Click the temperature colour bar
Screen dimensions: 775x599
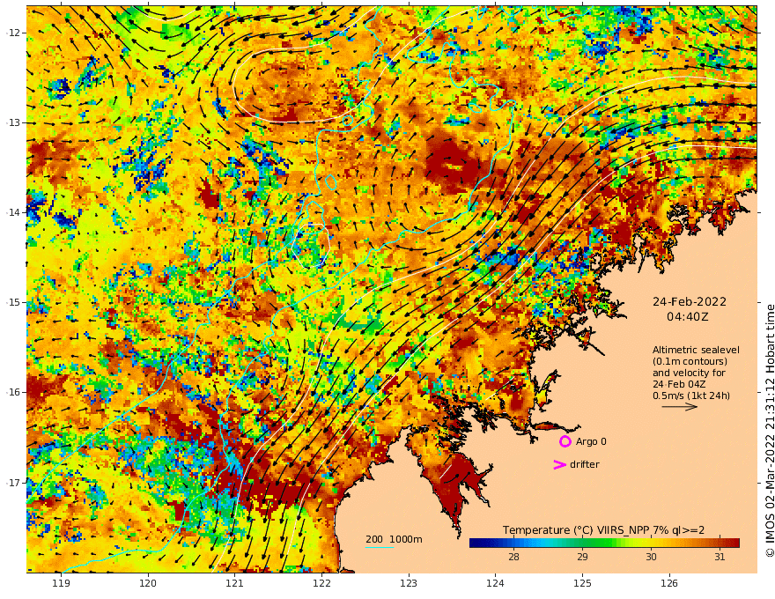click(x=604, y=543)
